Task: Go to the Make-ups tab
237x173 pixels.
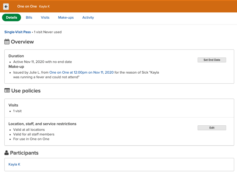Action: tap(66, 17)
